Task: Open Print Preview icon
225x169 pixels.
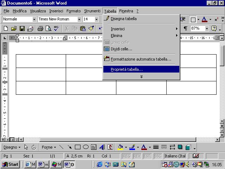Action: (49, 29)
